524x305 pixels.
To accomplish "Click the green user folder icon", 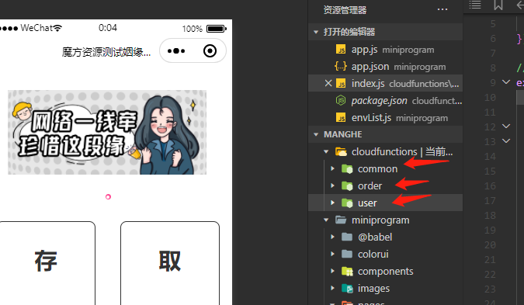I will point(347,203).
